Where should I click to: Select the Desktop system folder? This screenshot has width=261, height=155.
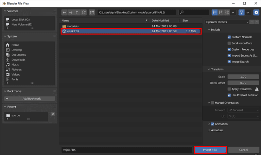(17, 50)
